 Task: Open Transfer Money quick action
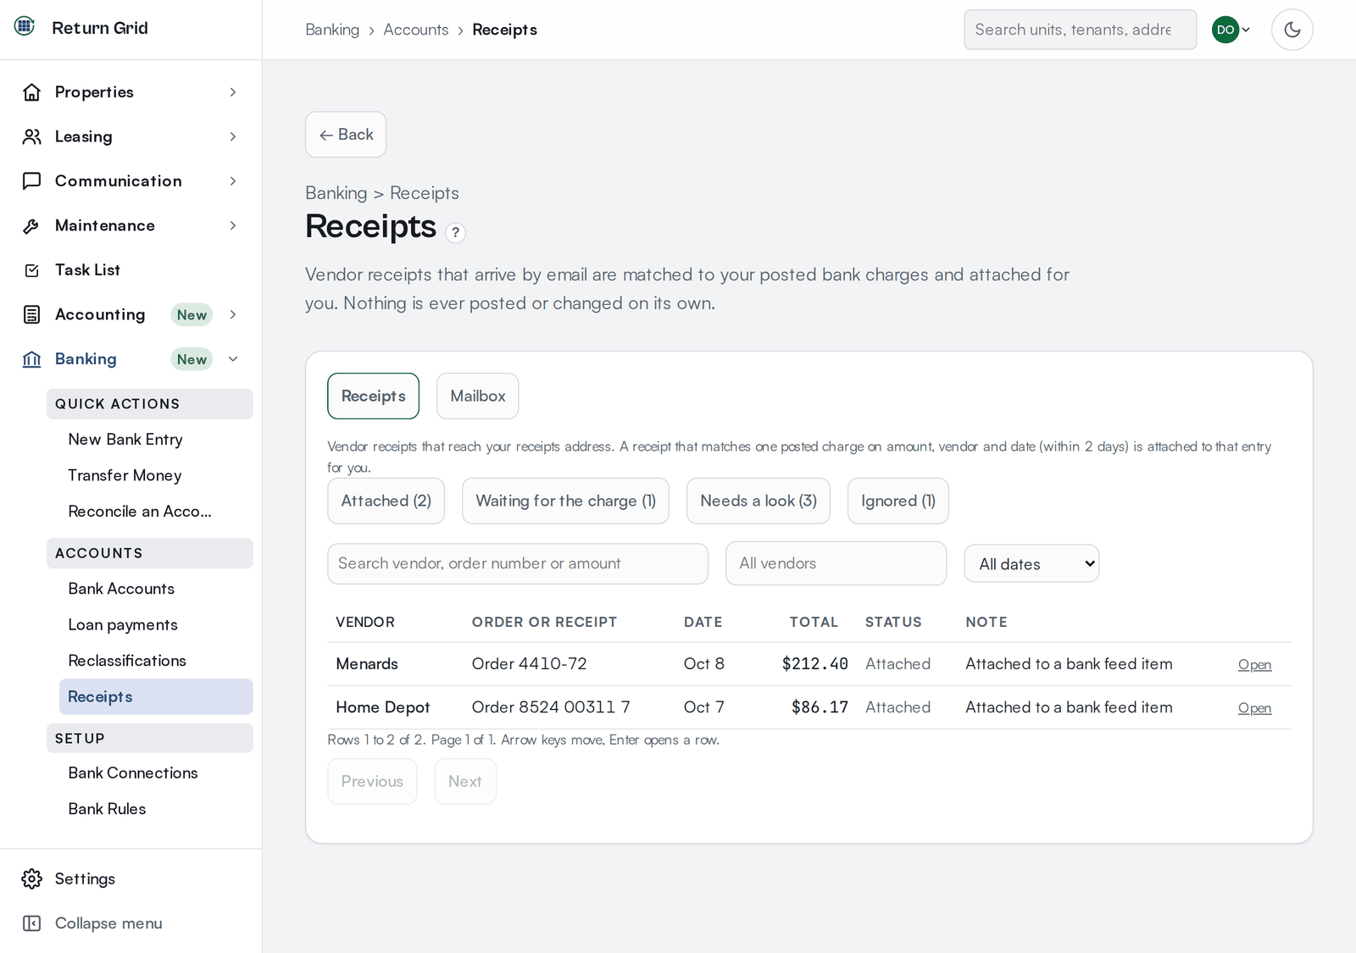click(x=125, y=475)
